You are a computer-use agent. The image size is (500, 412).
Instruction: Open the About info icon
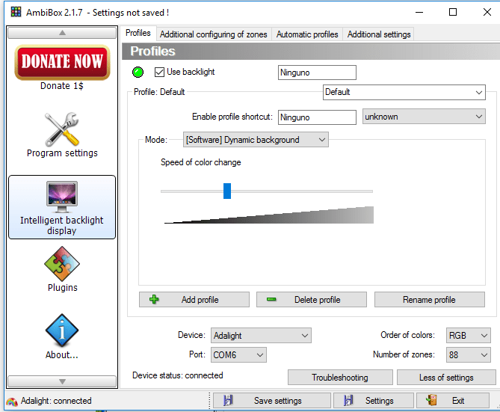pos(62,330)
